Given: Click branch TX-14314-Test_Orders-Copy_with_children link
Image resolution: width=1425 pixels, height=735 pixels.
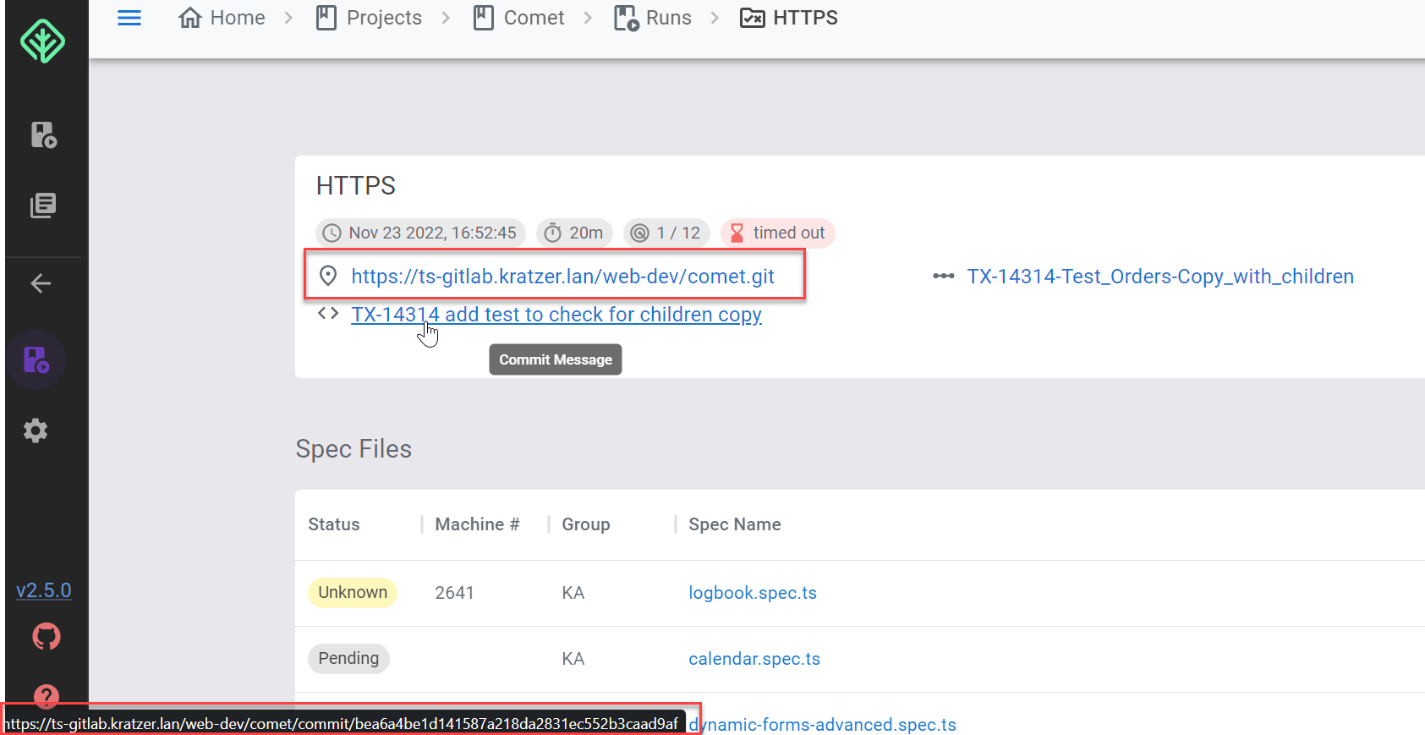Looking at the screenshot, I should coord(1160,277).
